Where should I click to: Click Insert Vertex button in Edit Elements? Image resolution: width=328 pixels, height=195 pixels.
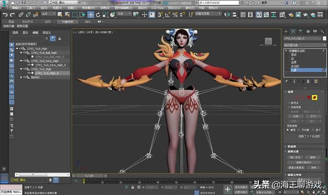tap(295, 157)
